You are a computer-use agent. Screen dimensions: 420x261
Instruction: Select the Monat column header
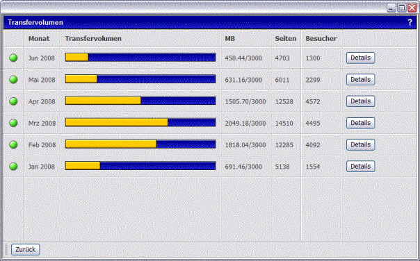pos(39,38)
